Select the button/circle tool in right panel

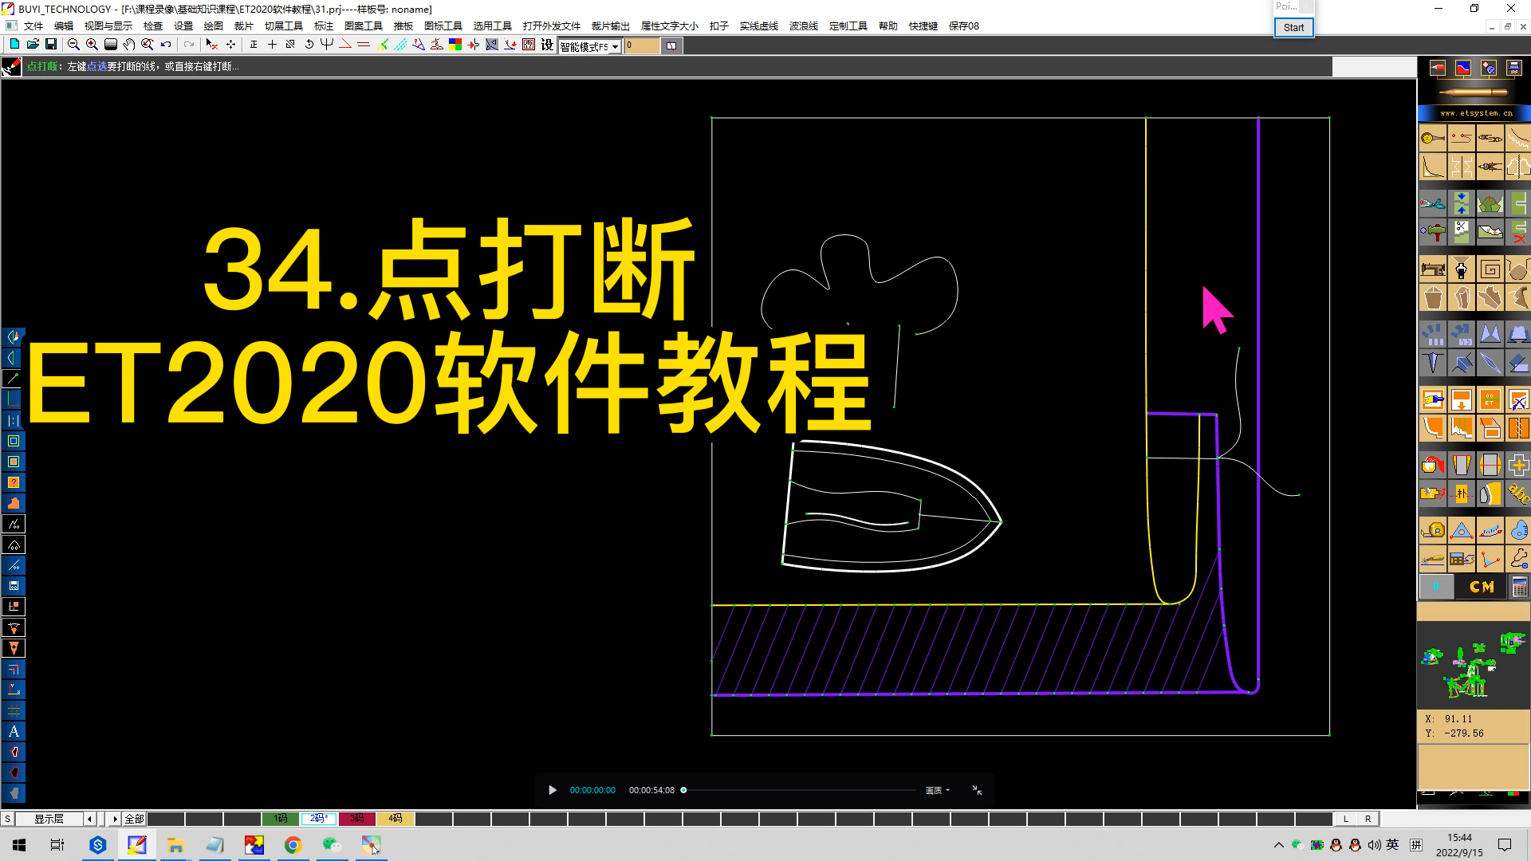click(x=1432, y=138)
